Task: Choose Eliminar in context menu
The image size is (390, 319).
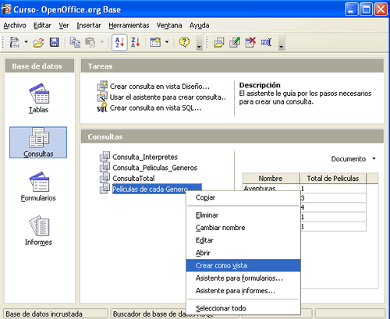Action: (243, 215)
